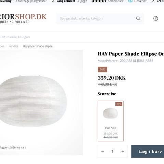Click the Interiorshop.dk logo
Image resolution: width=164 pixels, height=164 pixels.
pos(23,18)
